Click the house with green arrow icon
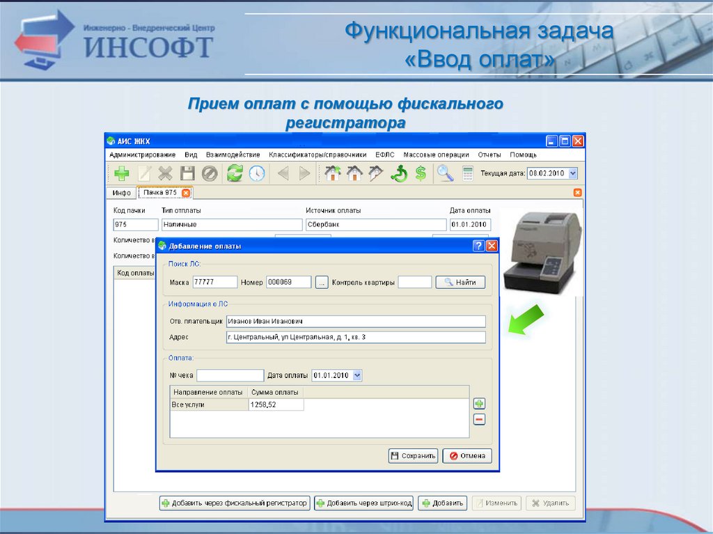This screenshot has width=713, height=534. 333,173
